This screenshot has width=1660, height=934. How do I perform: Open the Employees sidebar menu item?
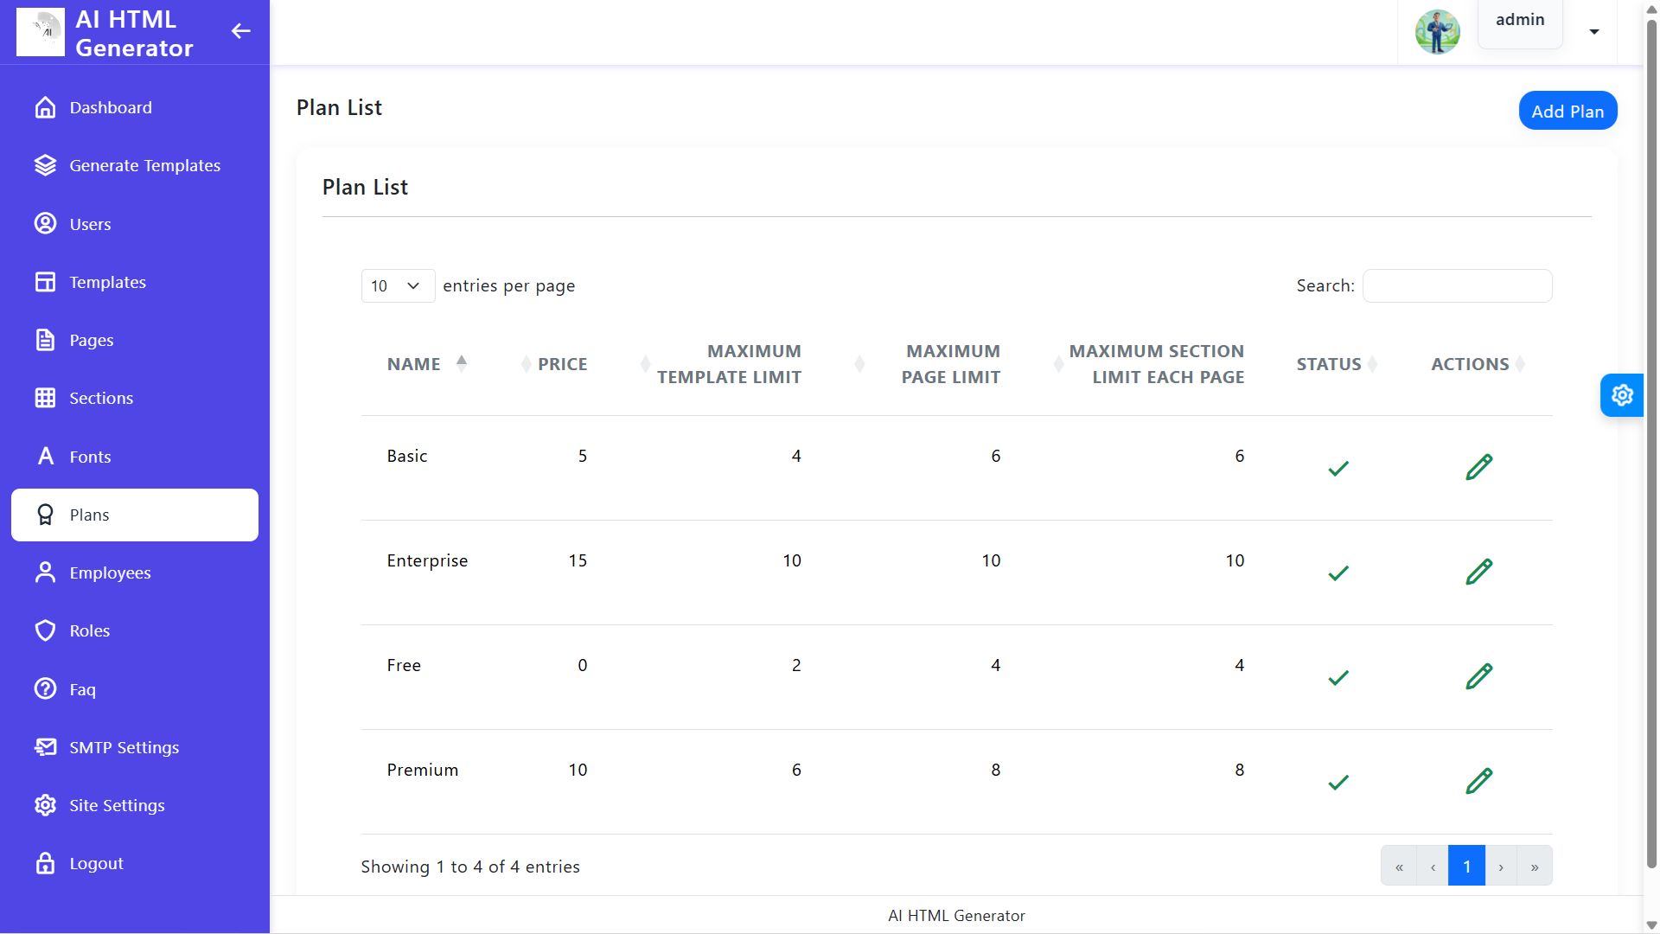(110, 573)
